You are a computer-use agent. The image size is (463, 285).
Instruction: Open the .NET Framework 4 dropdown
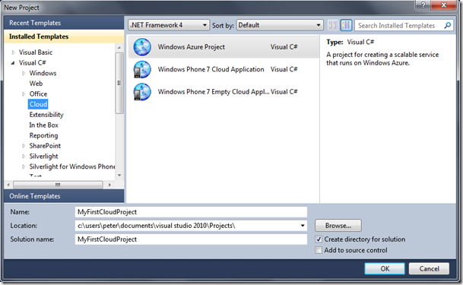tap(169, 25)
